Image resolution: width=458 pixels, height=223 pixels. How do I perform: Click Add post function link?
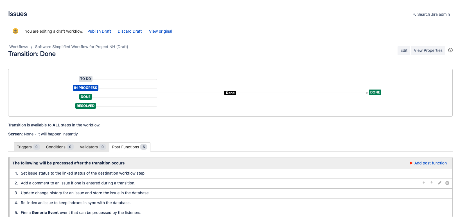430,163
